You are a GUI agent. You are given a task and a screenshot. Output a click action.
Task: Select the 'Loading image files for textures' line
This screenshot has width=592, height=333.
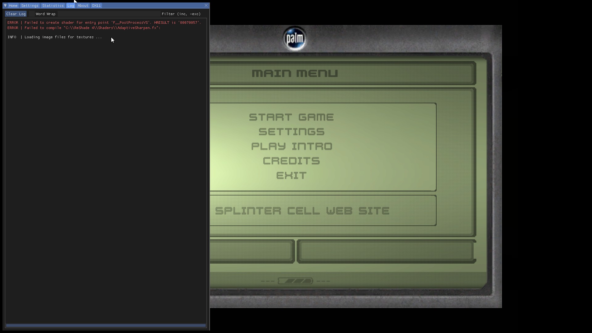coord(55,37)
